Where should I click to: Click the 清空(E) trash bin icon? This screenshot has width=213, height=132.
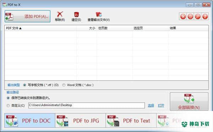coord(76,15)
